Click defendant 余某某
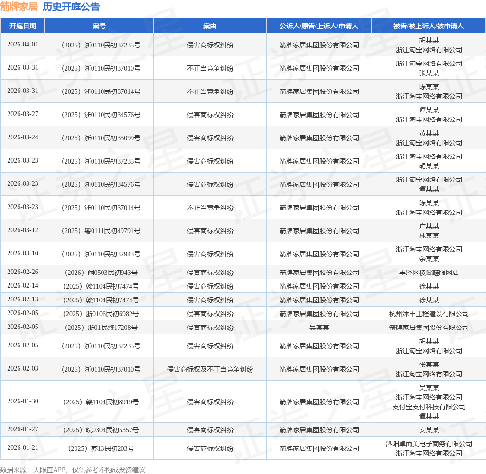 (429, 259)
